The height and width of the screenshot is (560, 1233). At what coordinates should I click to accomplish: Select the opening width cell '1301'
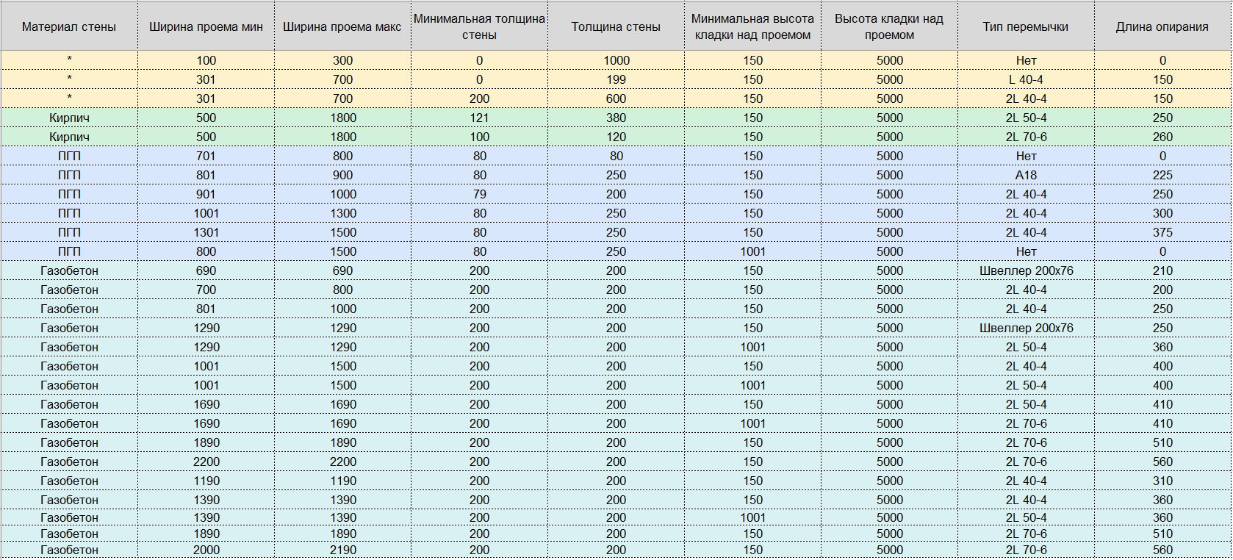(x=206, y=232)
